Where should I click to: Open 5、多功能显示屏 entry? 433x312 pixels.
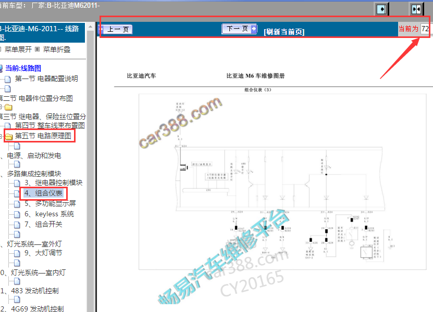[x=50, y=203]
